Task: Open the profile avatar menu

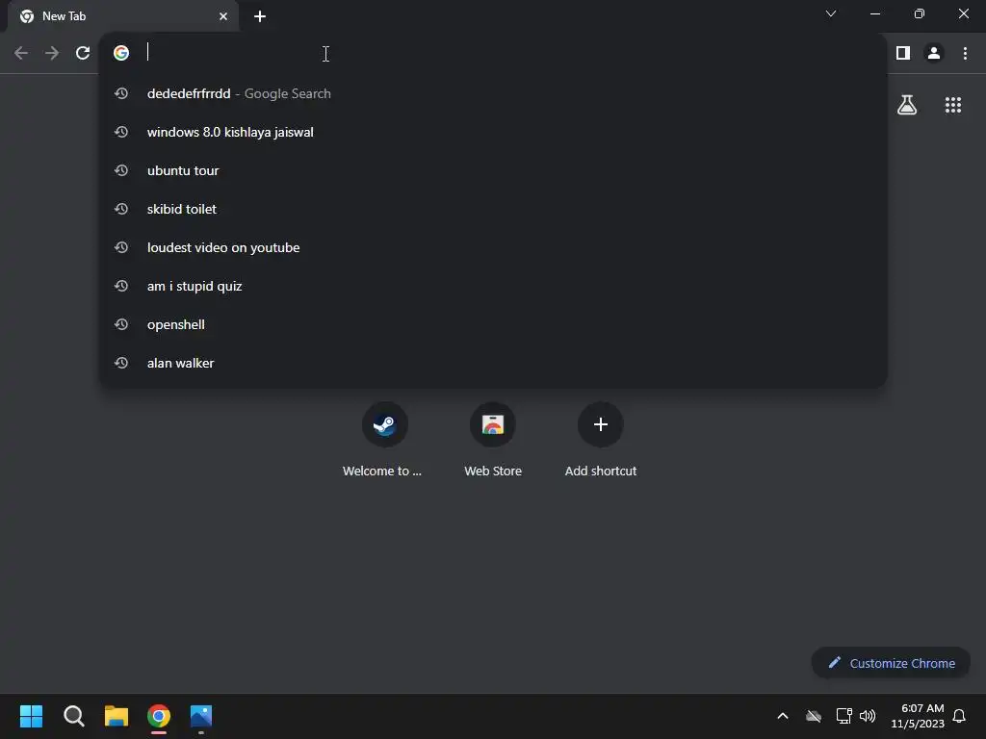Action: 934,53
